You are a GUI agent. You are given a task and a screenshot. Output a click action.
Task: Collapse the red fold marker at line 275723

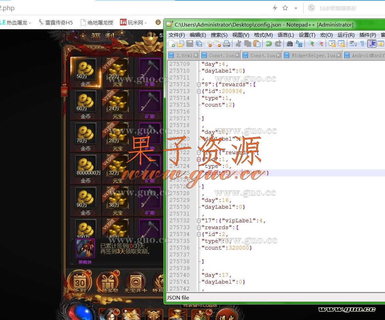[x=199, y=160]
